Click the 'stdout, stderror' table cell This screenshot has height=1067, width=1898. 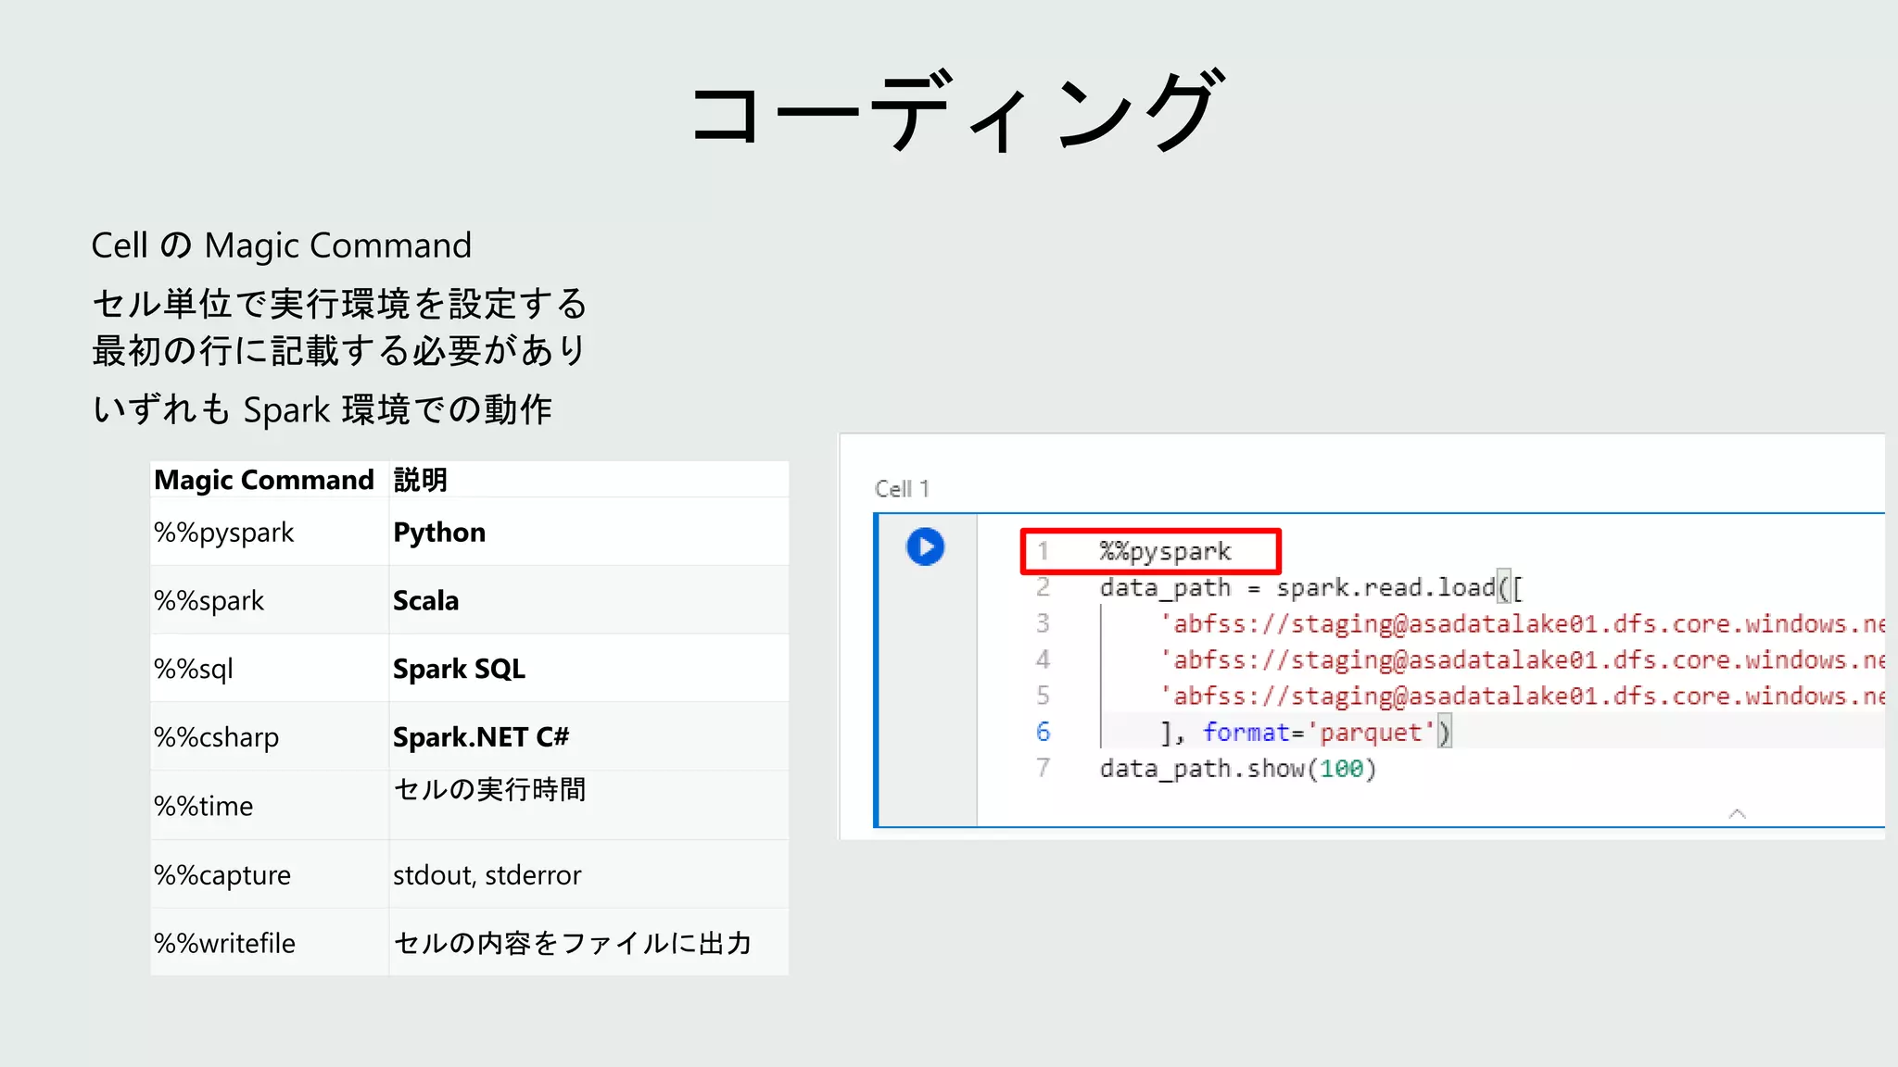589,874
